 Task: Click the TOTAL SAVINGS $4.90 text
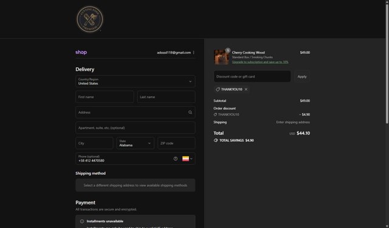point(236,140)
